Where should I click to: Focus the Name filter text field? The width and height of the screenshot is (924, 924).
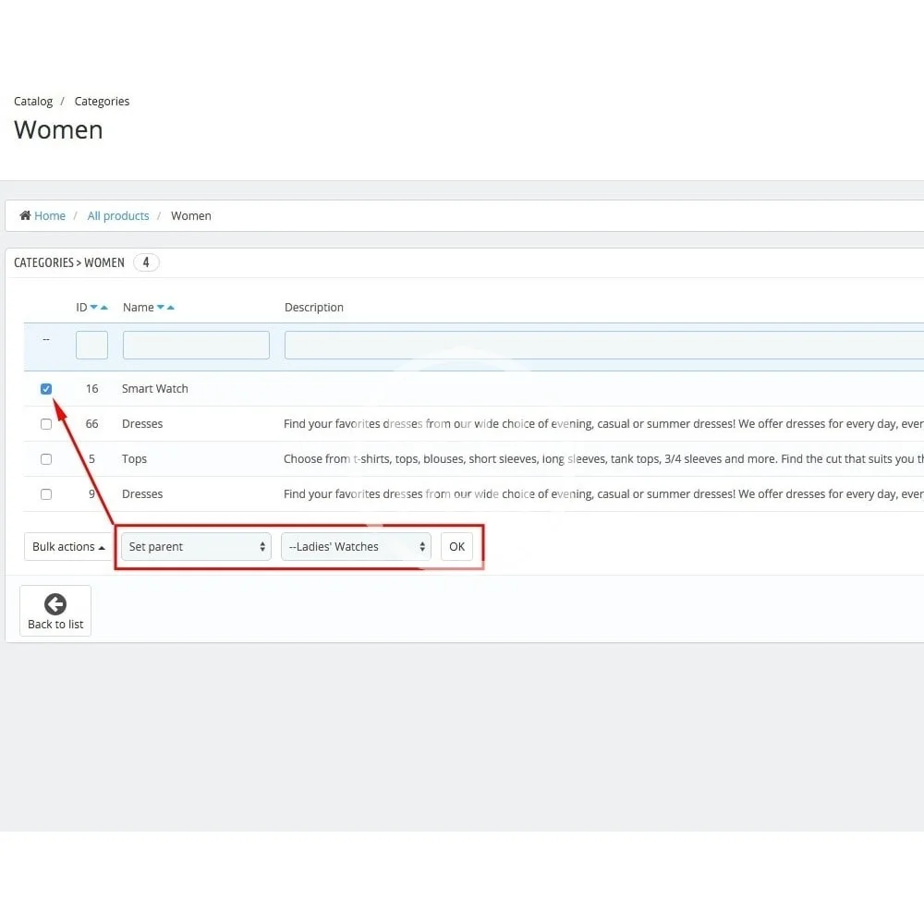[196, 346]
